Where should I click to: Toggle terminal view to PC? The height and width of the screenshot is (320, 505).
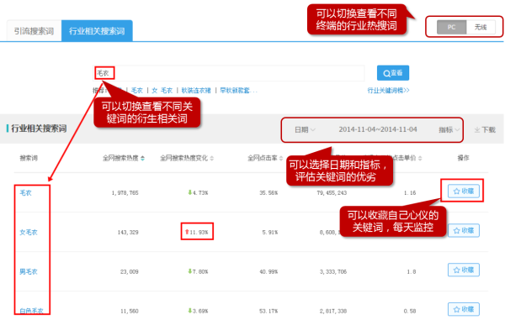pos(451,28)
